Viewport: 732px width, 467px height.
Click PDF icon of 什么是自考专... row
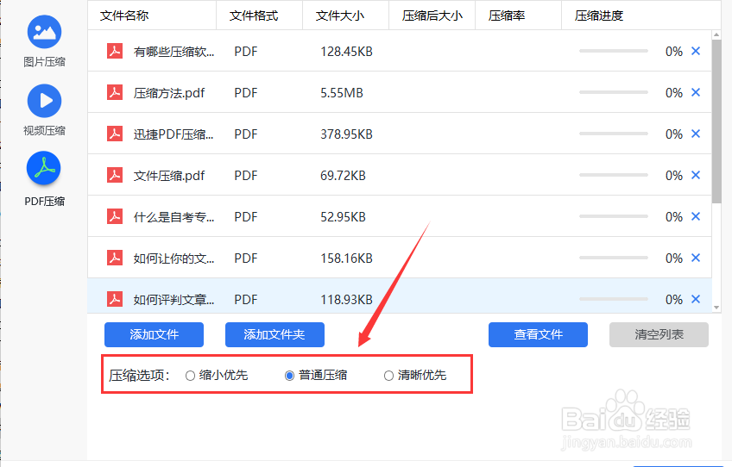tap(115, 217)
